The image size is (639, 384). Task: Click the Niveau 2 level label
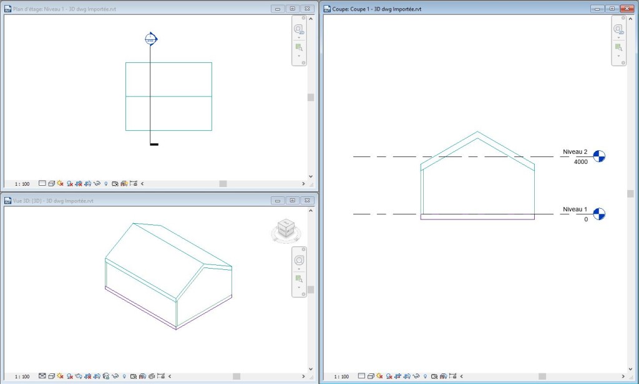(575, 152)
